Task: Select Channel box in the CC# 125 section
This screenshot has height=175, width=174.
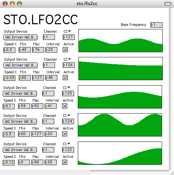Action: 48,93
